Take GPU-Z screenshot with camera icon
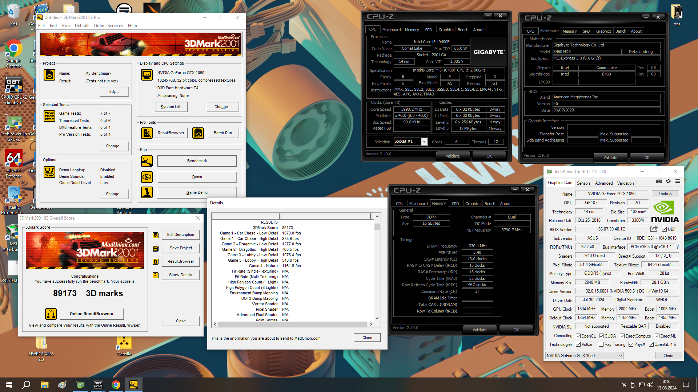Viewport: 698px width, 392px height. pos(659,181)
